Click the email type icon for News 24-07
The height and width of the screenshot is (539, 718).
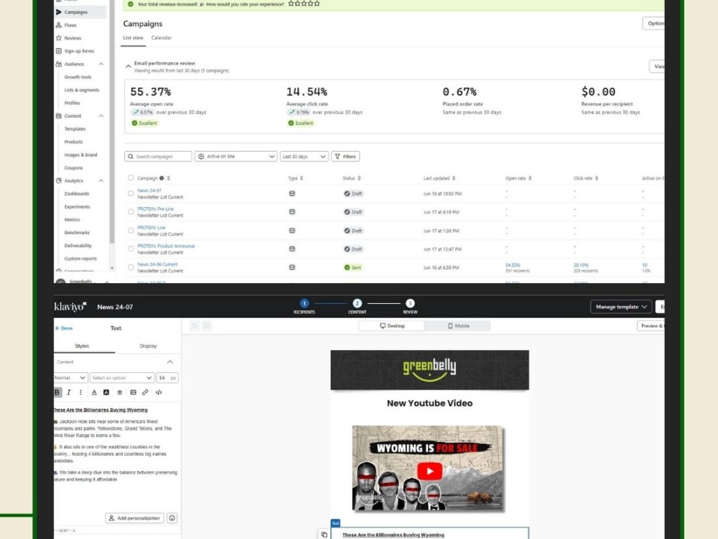(x=292, y=193)
